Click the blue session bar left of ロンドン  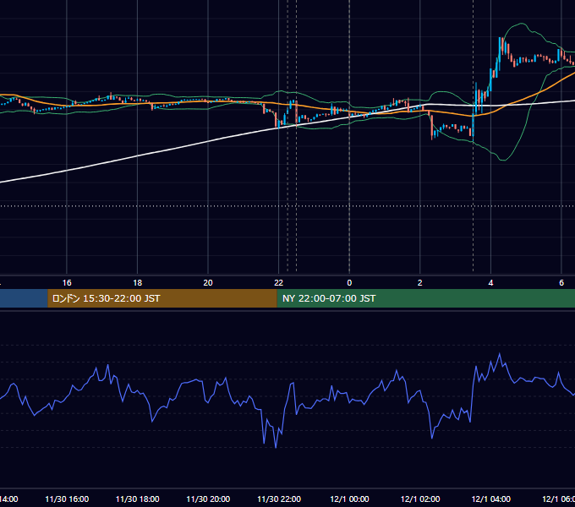24,298
